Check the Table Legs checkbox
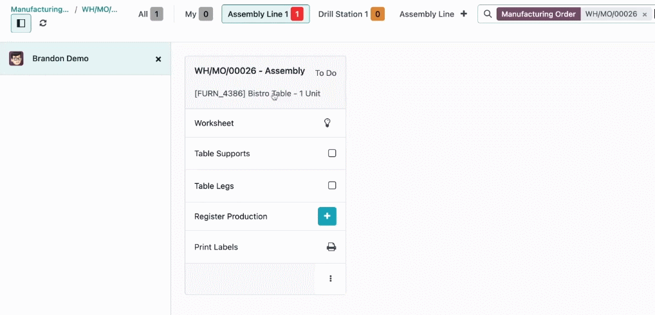655x315 pixels. (x=332, y=185)
